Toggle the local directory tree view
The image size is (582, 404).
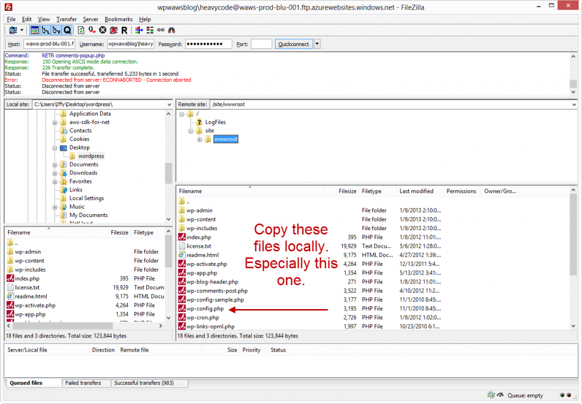tap(45, 30)
